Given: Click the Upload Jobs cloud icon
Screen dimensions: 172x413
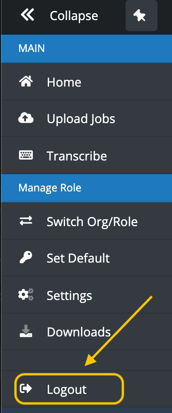Looking at the screenshot, I should [x=26, y=118].
